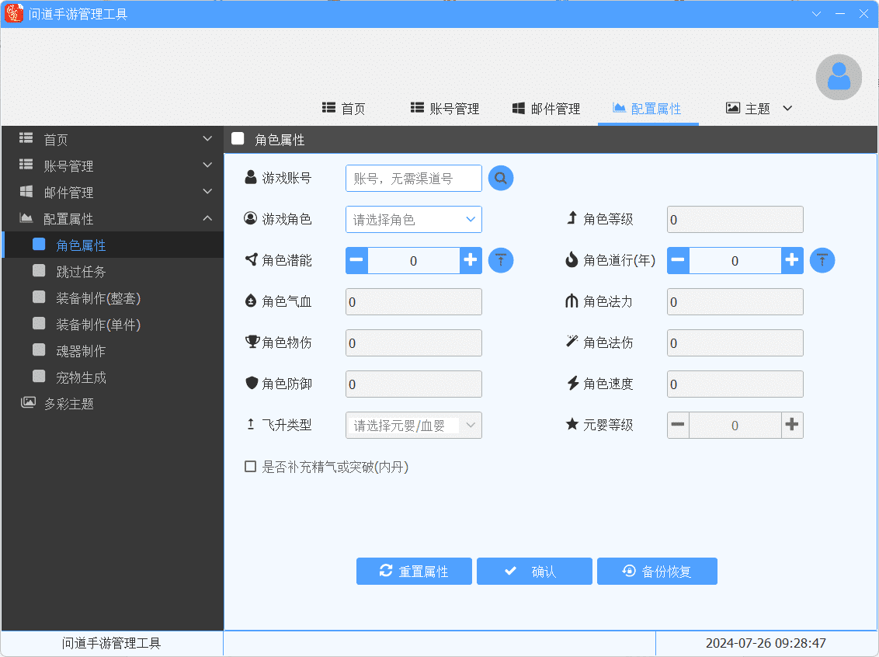Select 跳过任务 in the sidebar
Image resolution: width=879 pixels, height=657 pixels.
81,272
